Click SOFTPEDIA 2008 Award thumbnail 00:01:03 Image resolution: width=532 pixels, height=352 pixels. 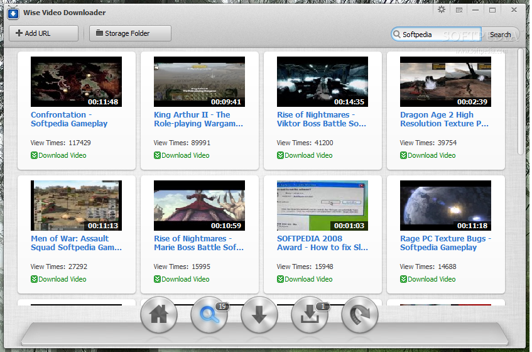322,206
